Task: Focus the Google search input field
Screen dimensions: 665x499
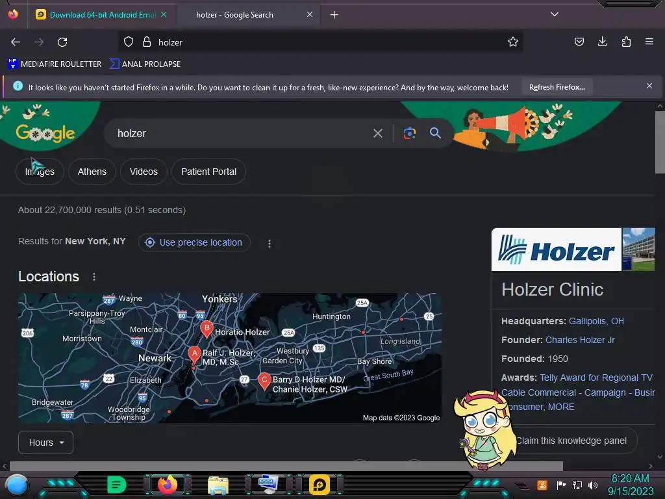Action: pos(242,134)
